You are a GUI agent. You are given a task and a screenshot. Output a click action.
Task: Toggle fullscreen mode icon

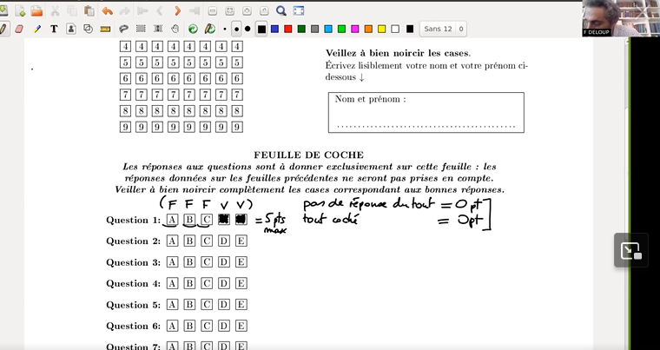(299, 10)
